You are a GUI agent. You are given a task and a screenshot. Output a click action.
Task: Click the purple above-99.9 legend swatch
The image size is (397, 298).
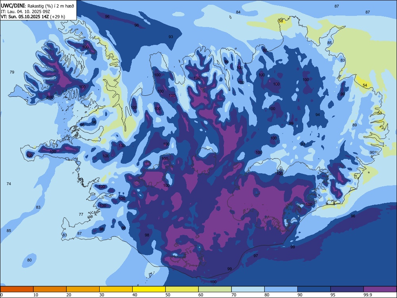pyautogui.click(x=380, y=289)
